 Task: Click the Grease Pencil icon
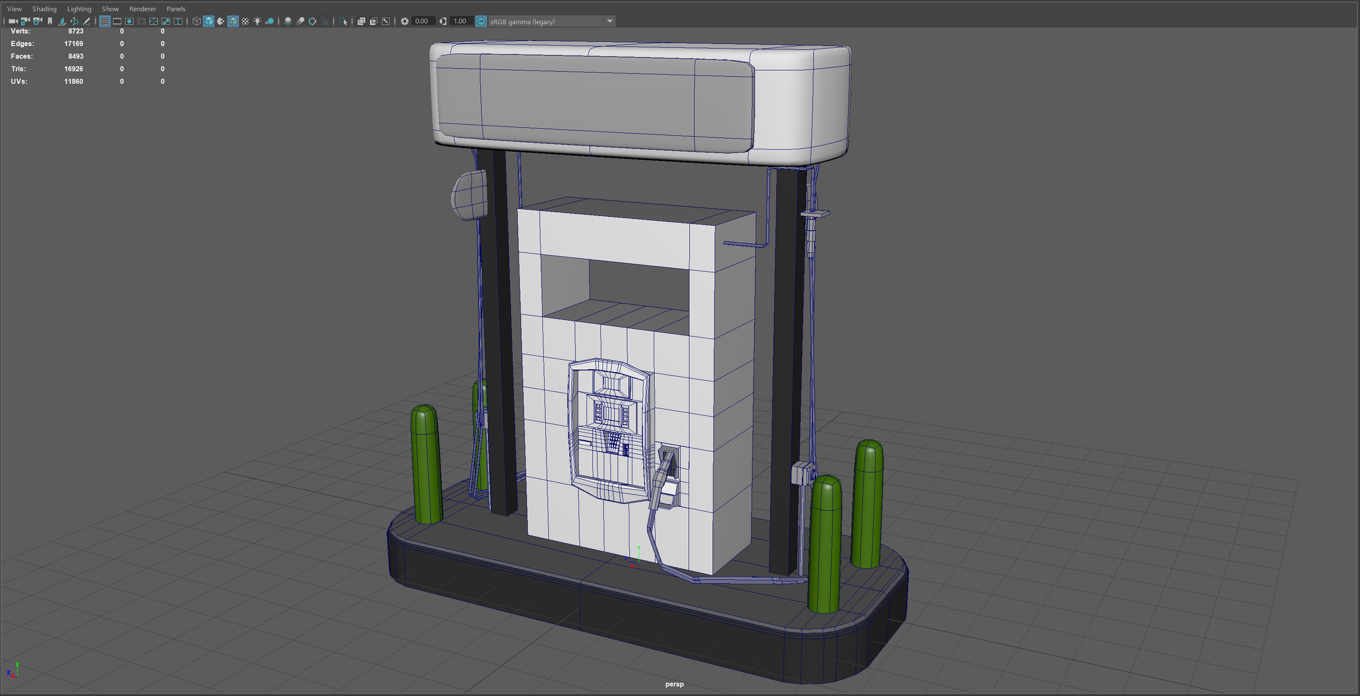click(86, 21)
